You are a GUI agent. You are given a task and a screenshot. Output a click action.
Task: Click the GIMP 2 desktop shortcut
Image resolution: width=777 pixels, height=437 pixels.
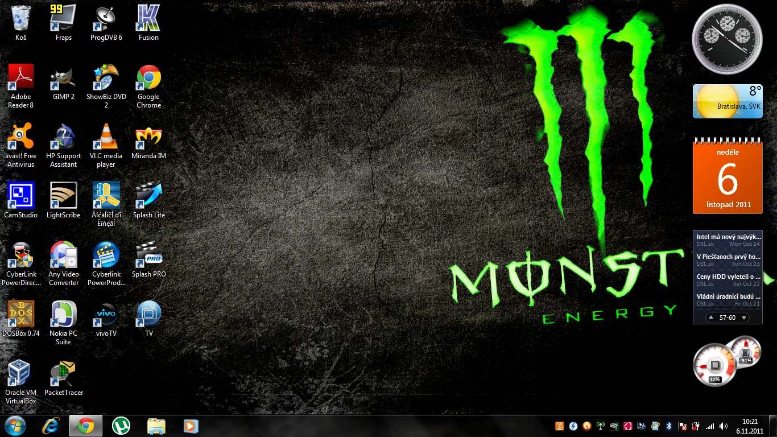pos(64,79)
